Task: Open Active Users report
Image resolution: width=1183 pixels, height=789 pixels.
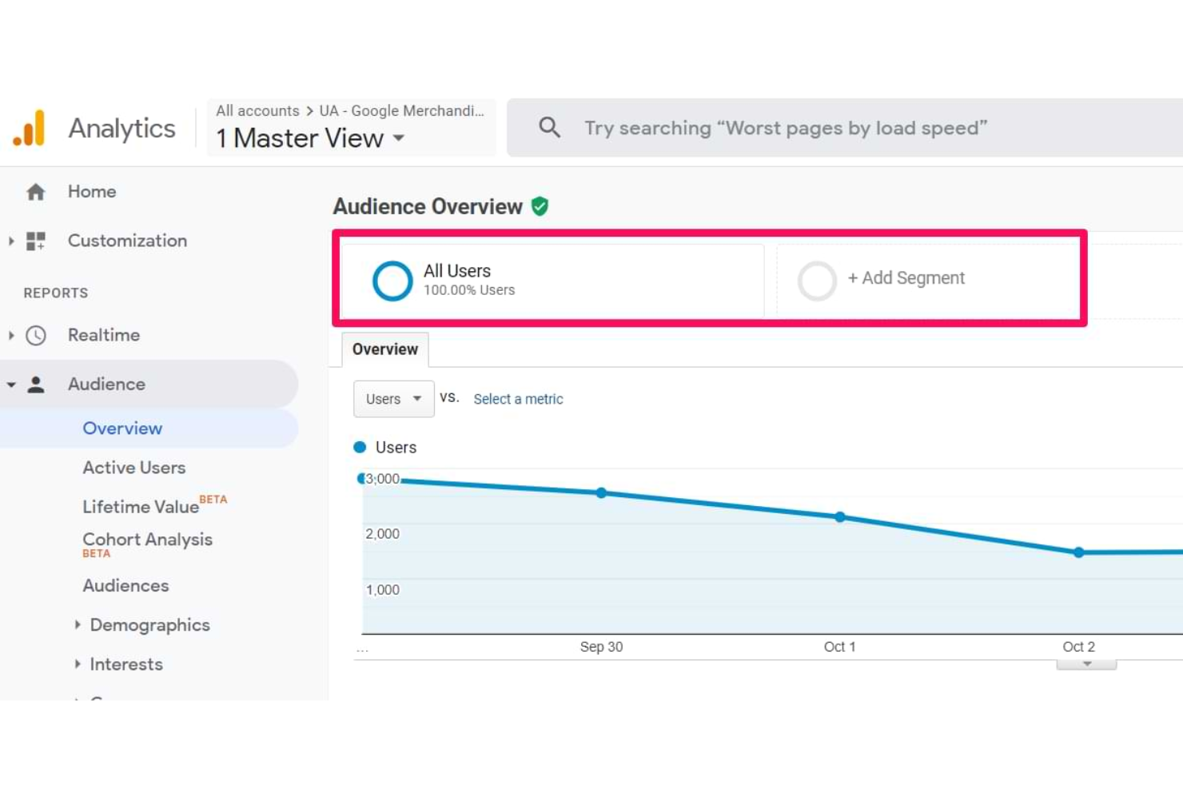Action: (x=133, y=467)
